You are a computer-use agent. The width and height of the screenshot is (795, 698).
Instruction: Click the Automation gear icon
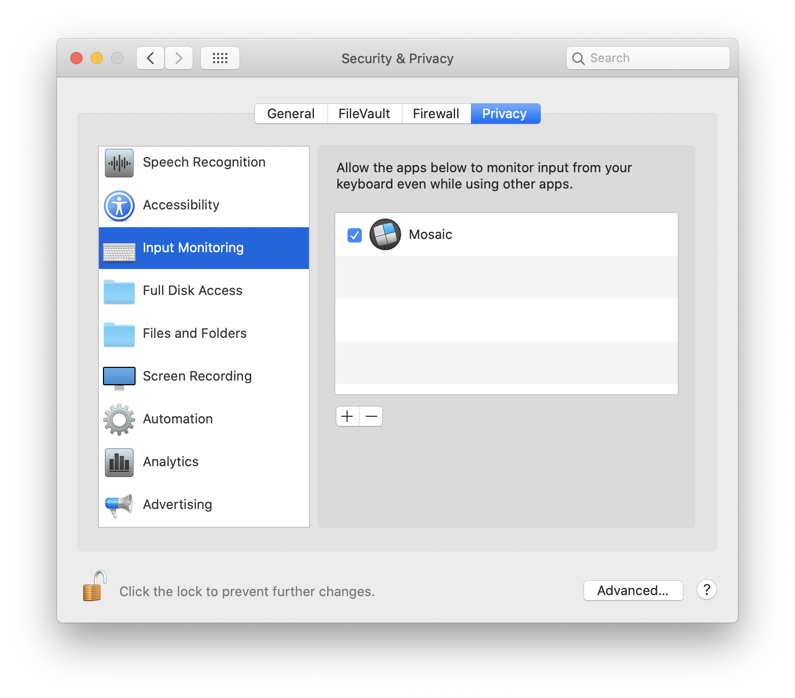pos(119,420)
